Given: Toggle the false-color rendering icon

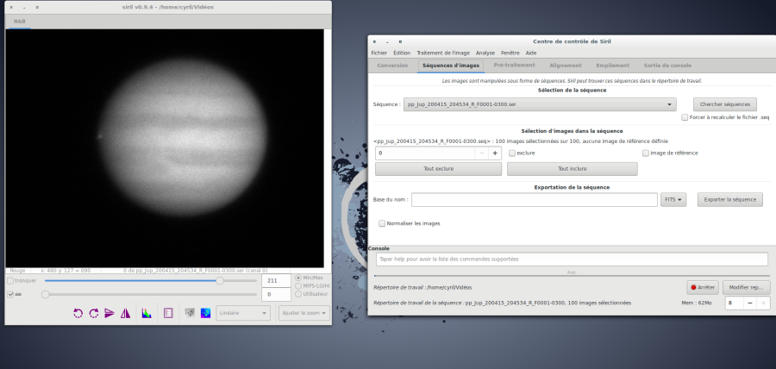Looking at the screenshot, I should 205,313.
